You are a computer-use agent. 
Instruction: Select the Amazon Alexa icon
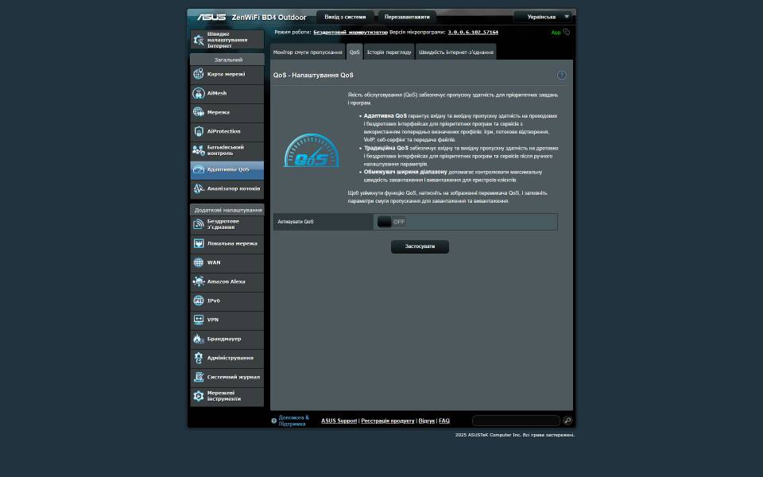coord(199,281)
